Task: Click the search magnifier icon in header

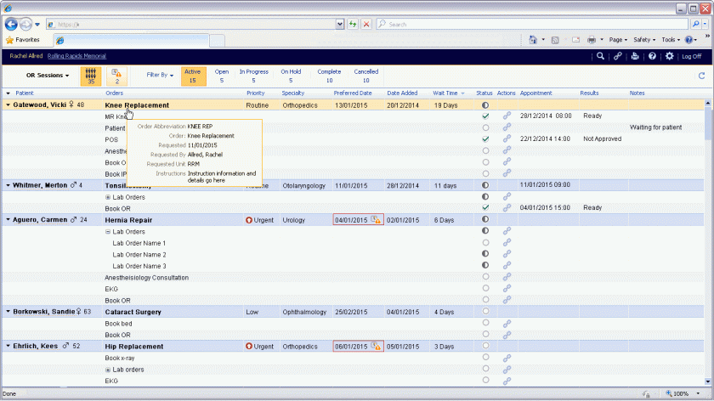Action: click(600, 56)
